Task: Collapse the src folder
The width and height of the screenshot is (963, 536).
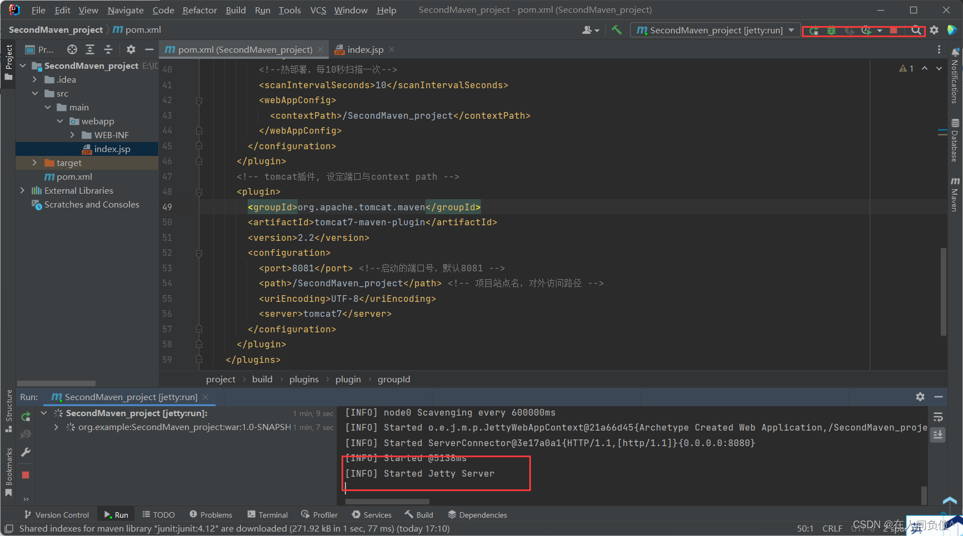Action: coord(35,93)
